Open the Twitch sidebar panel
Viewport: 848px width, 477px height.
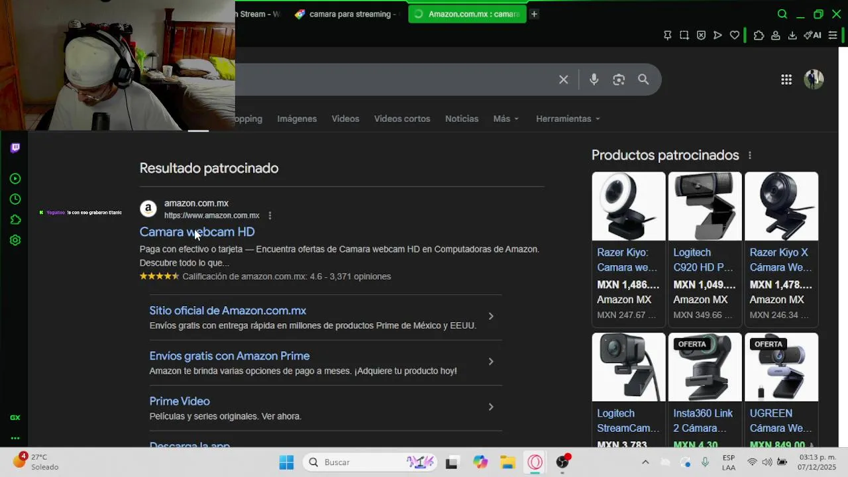[15, 148]
